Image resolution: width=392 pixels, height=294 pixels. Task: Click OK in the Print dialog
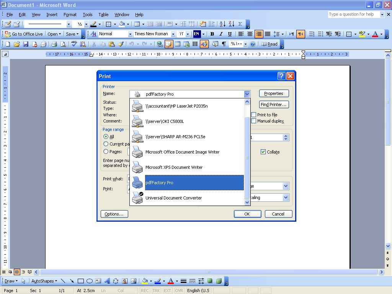click(247, 214)
